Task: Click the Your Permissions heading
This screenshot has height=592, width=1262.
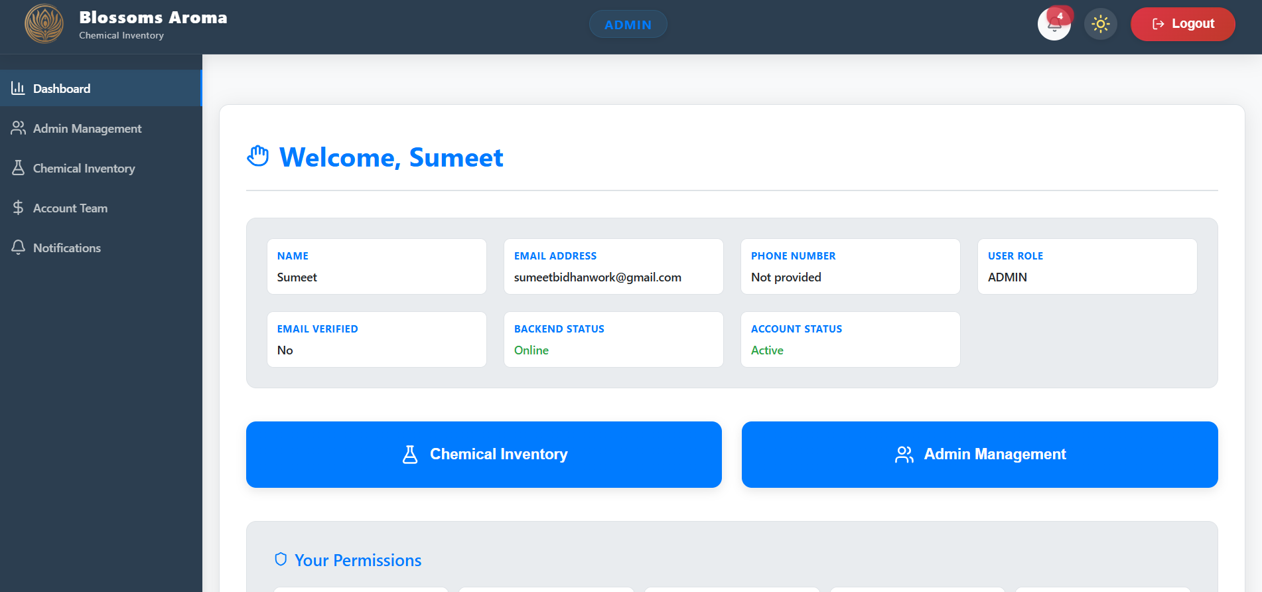Action: pos(358,560)
